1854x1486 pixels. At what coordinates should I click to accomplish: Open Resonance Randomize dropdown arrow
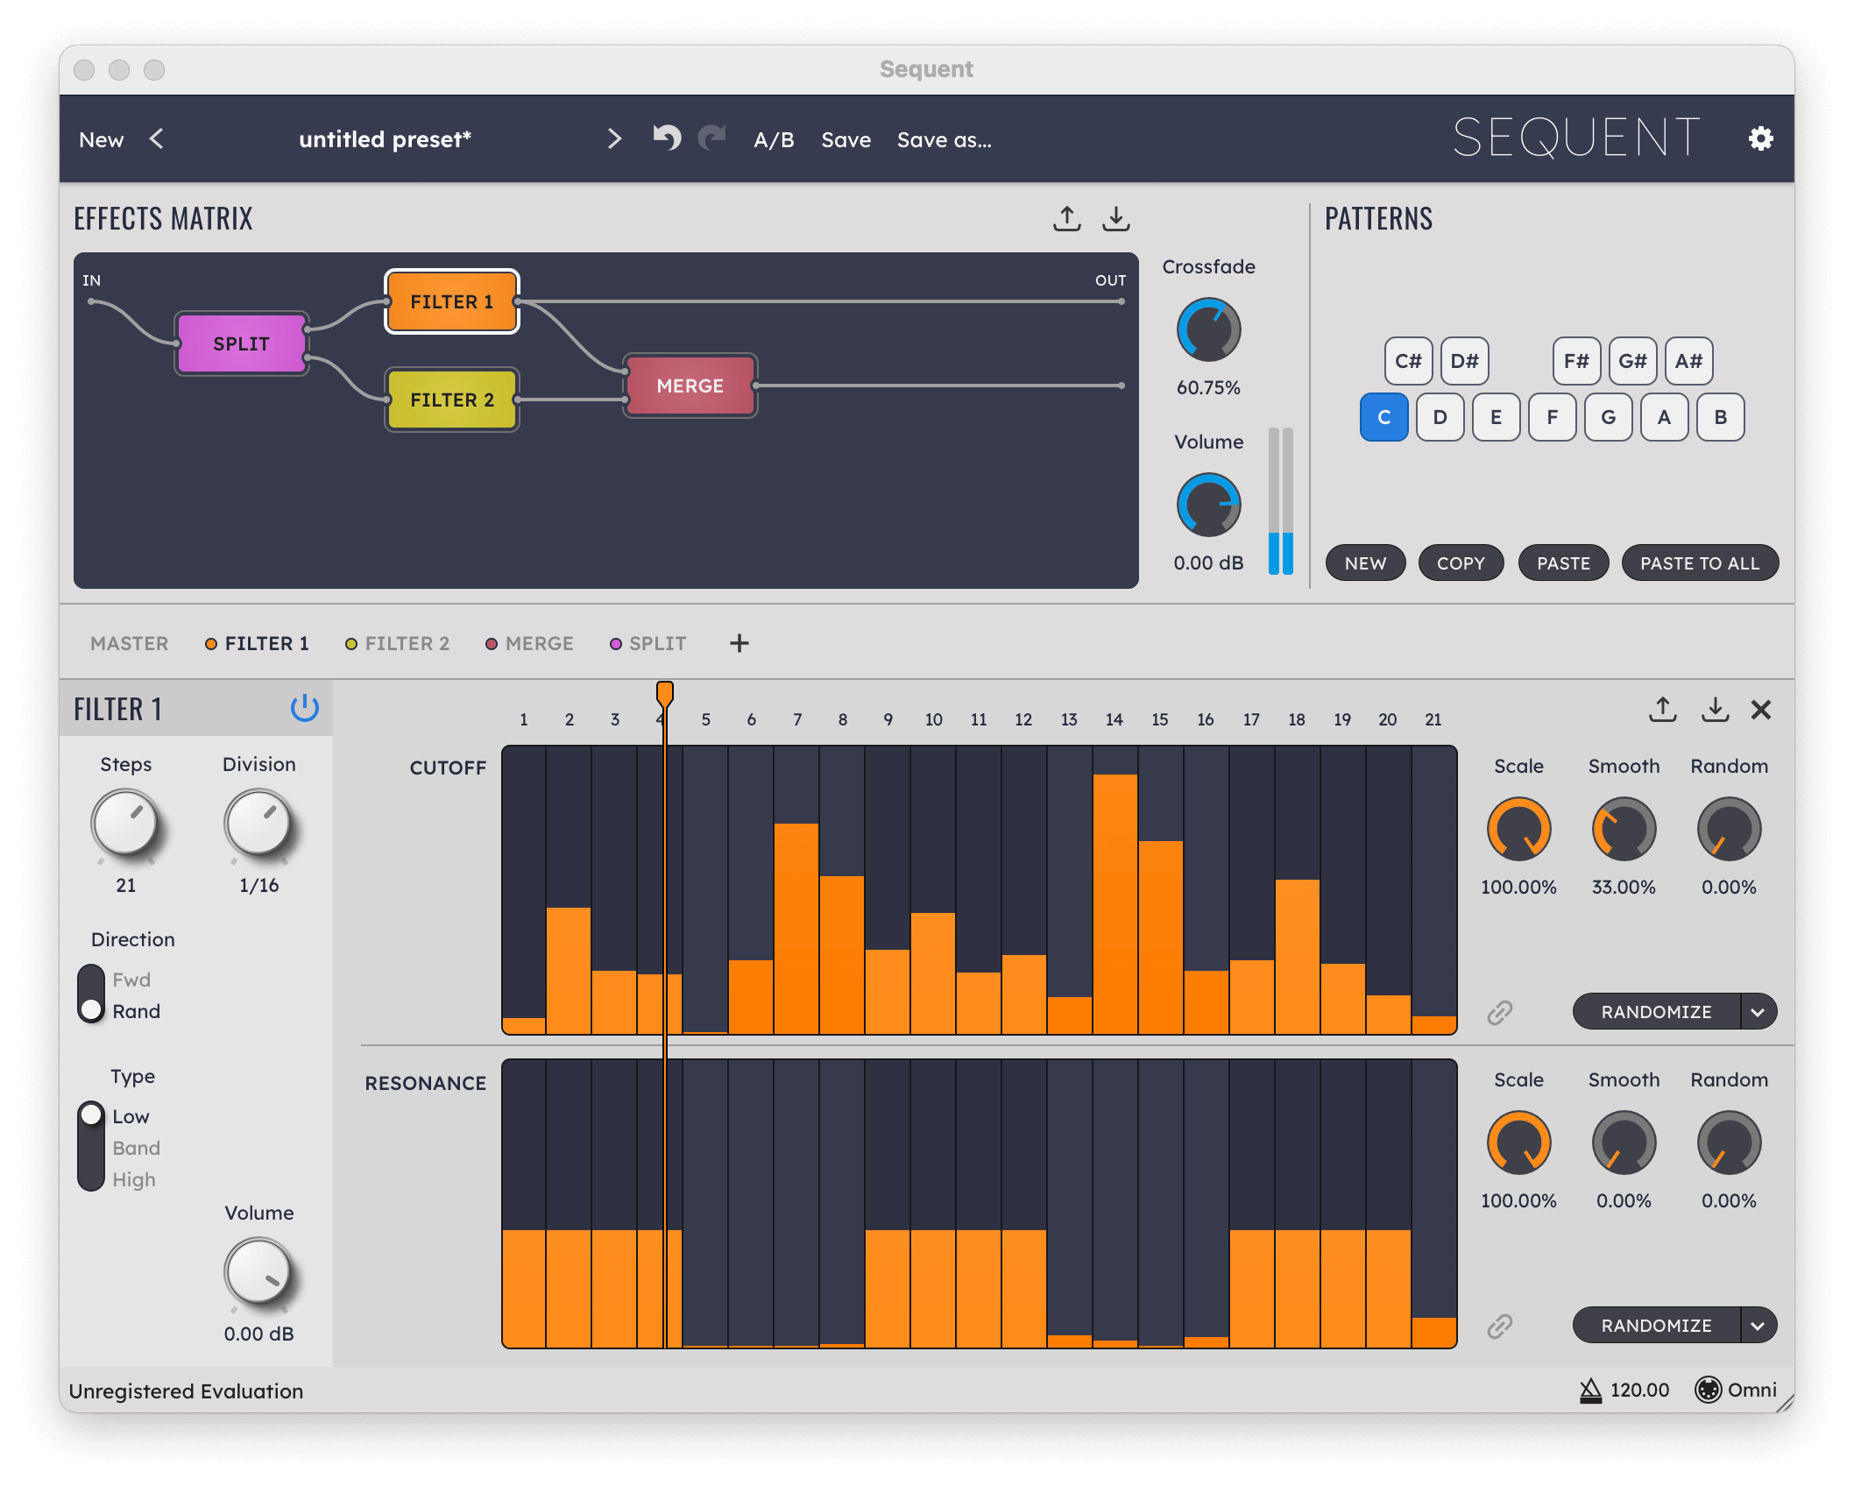(x=1758, y=1326)
